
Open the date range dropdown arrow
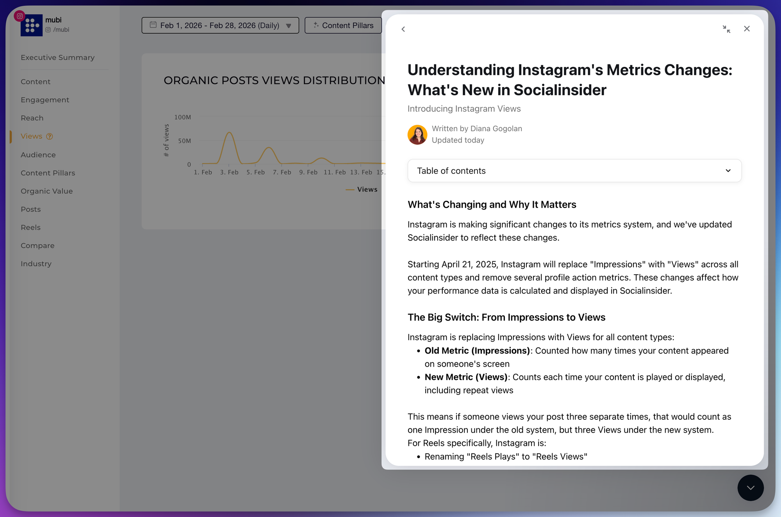289,26
